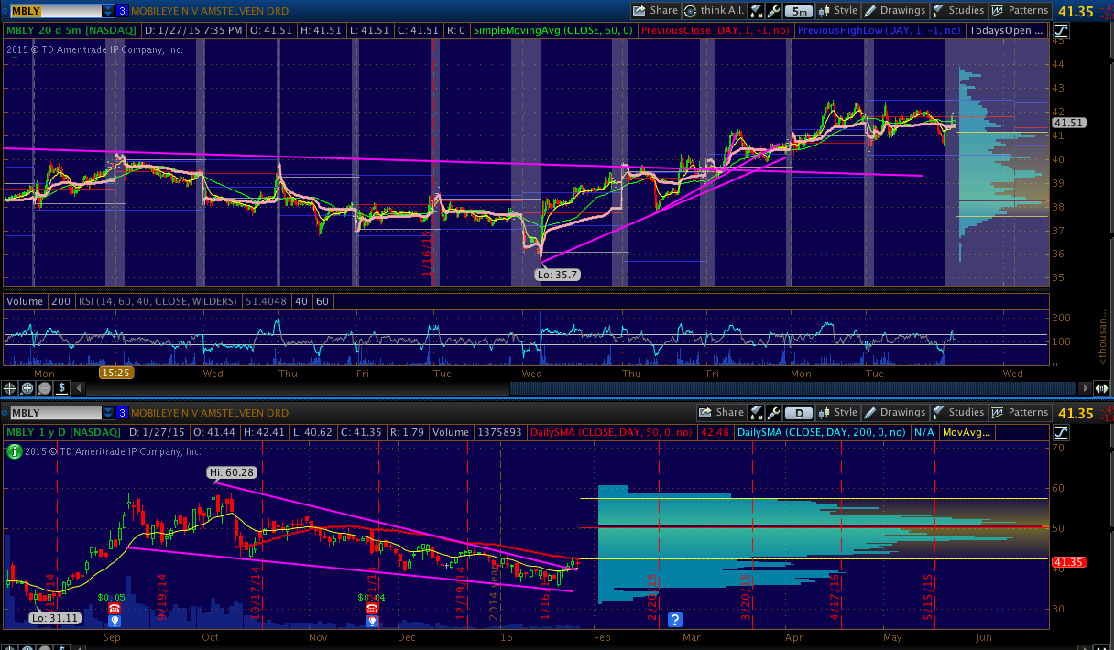Click the blue number 3 link color box
The width and height of the screenshot is (1114, 650).
click(x=122, y=11)
